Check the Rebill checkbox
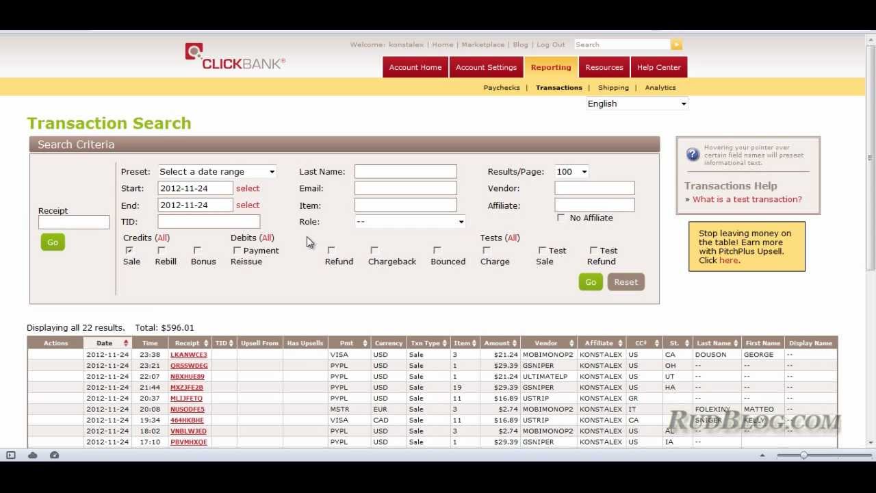This screenshot has width=876, height=493. click(x=162, y=251)
